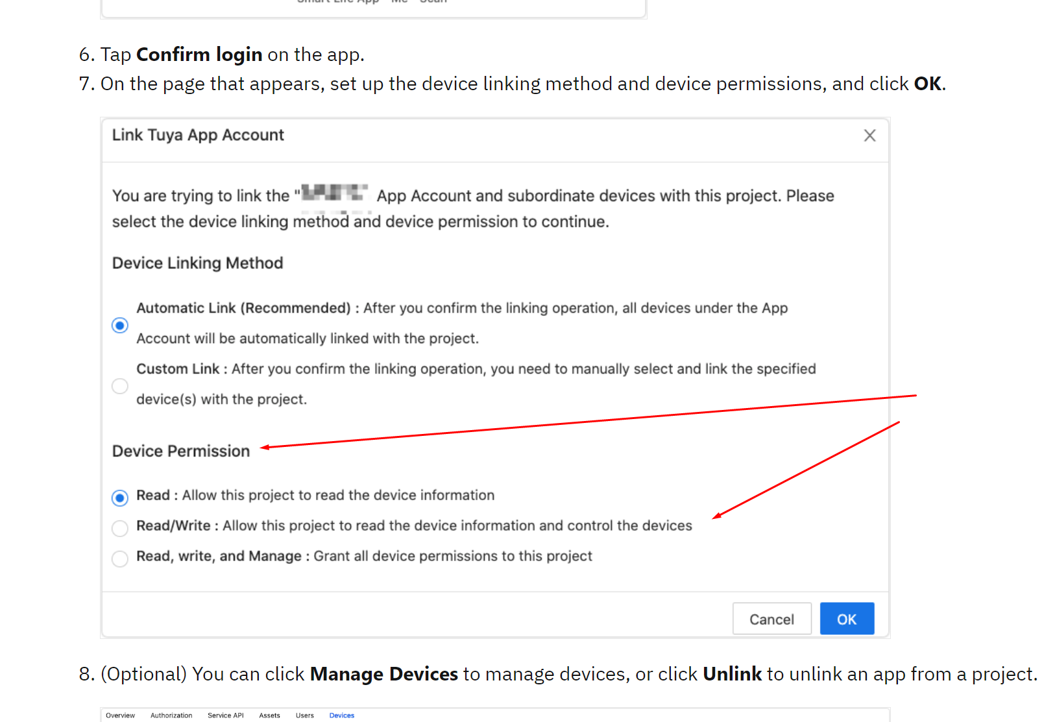Click the blue OK button
Image resolution: width=1055 pixels, height=722 pixels.
847,619
